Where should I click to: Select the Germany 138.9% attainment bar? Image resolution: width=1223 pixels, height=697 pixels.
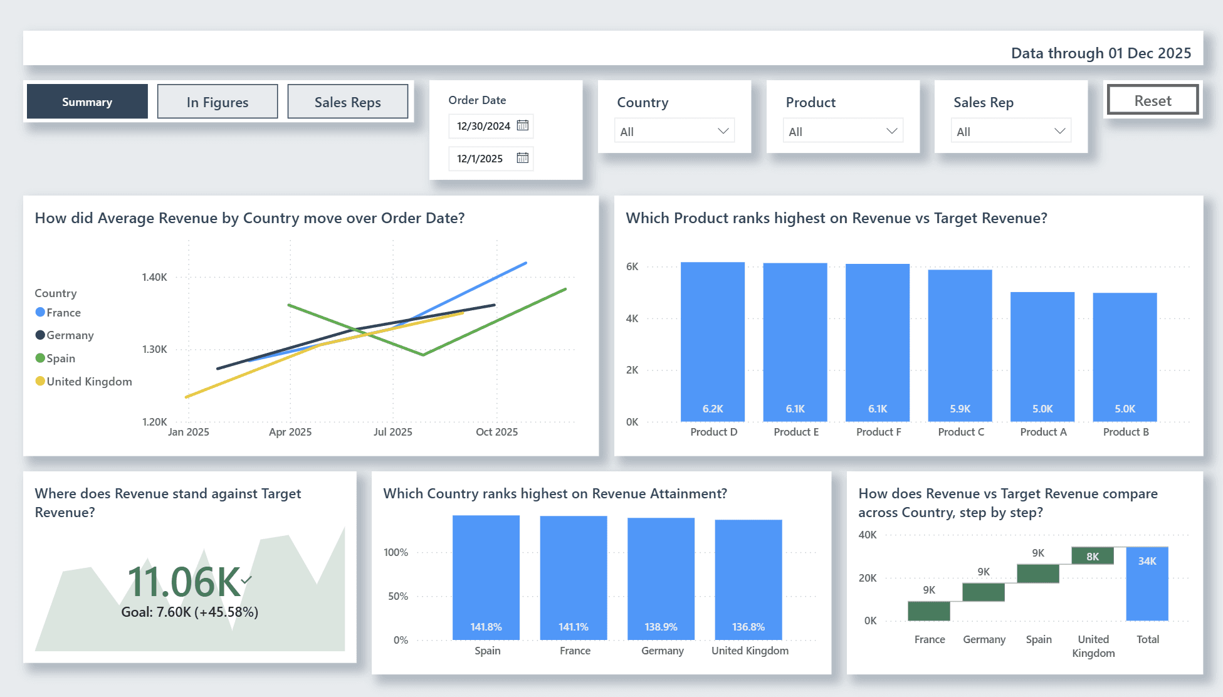pos(661,579)
